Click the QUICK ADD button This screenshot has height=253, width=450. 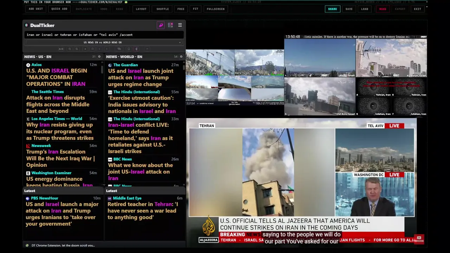pos(59,9)
